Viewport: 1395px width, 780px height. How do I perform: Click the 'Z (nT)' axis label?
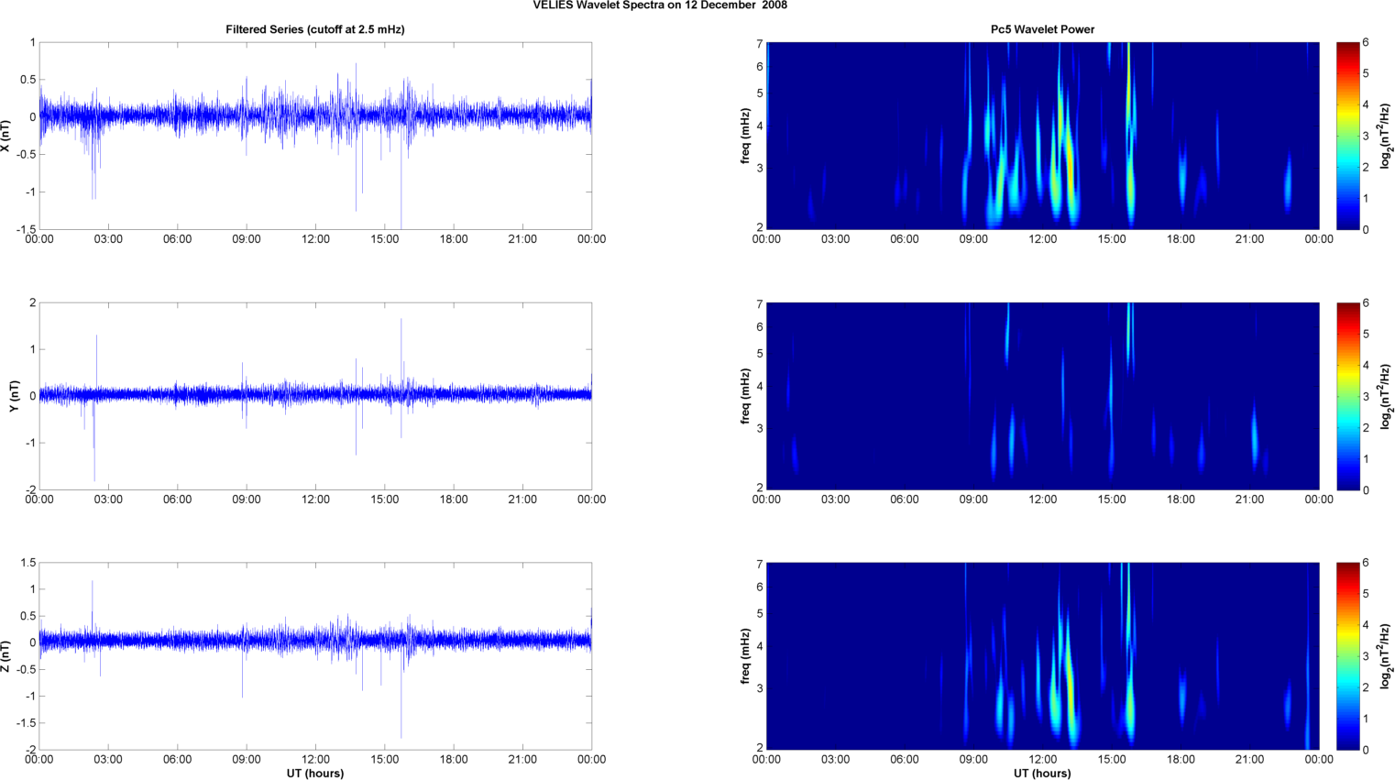(x=6, y=656)
